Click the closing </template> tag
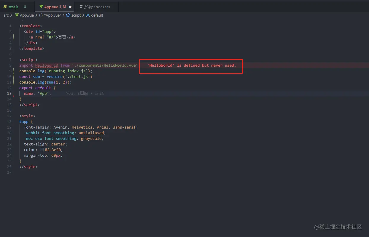The width and height of the screenshot is (369, 237). pyautogui.click(x=32, y=48)
